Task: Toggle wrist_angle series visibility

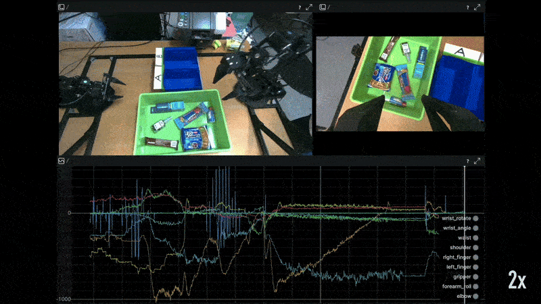Action: click(476, 228)
